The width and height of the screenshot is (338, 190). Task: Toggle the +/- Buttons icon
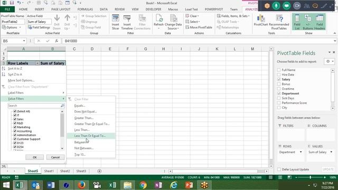point(308,22)
